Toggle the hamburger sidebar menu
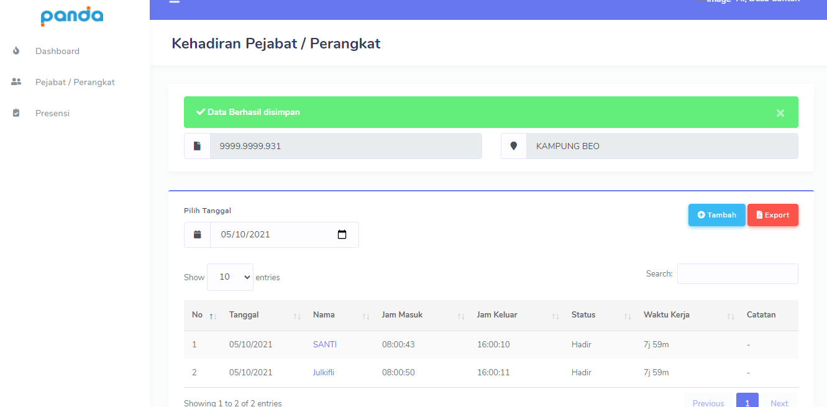Viewport: 827px width, 407px height. 175,2
